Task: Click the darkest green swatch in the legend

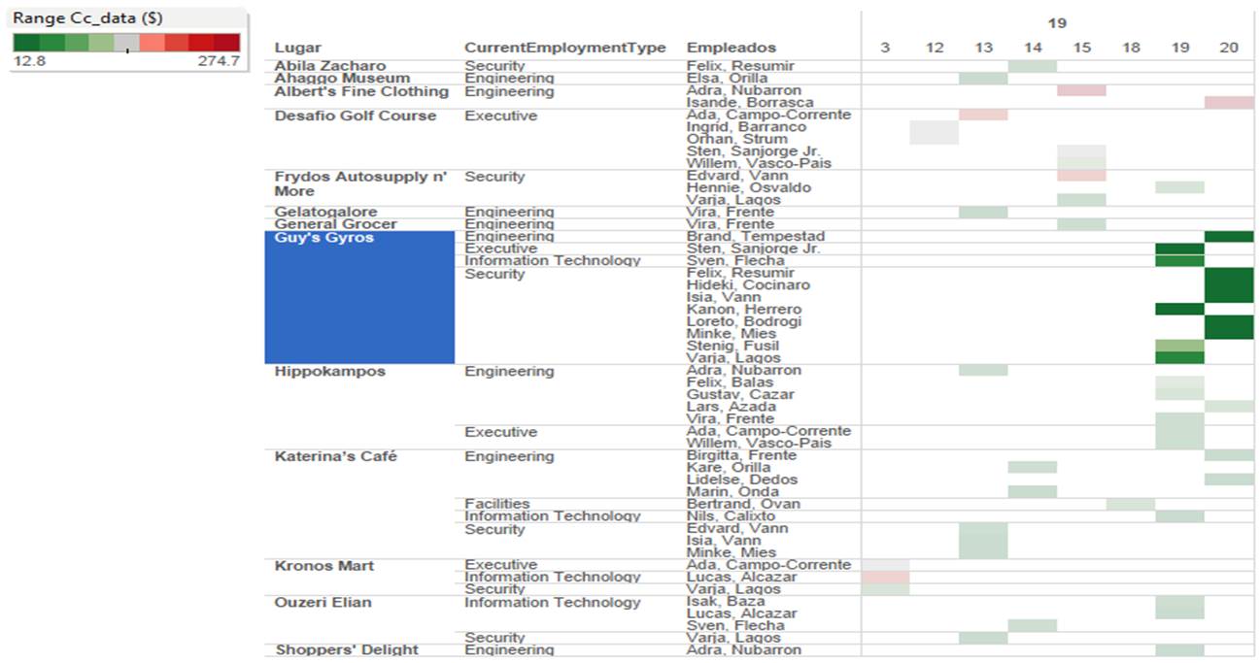Action: coord(26,43)
